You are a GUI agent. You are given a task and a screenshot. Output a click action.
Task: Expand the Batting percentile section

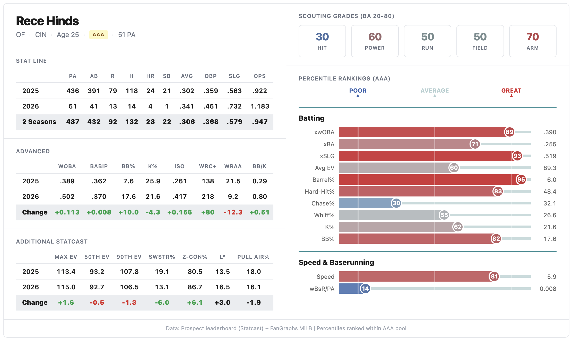click(x=311, y=118)
